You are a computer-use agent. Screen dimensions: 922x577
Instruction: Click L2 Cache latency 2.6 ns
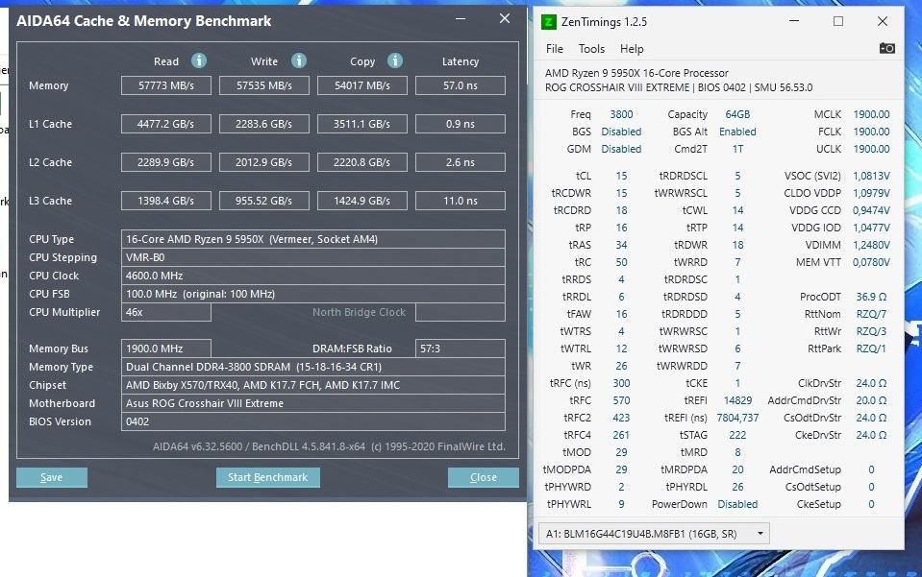(461, 162)
